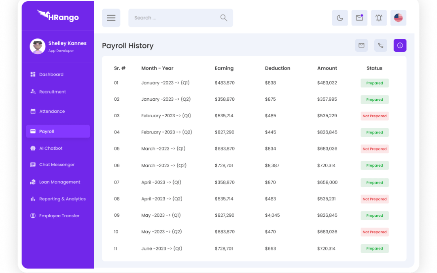Screen dimensions: 437x273
Task: Open Reporting & Analytics section
Action: (x=62, y=199)
